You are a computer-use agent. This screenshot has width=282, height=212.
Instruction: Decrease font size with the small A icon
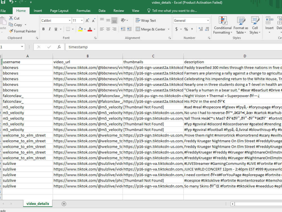point(94,21)
